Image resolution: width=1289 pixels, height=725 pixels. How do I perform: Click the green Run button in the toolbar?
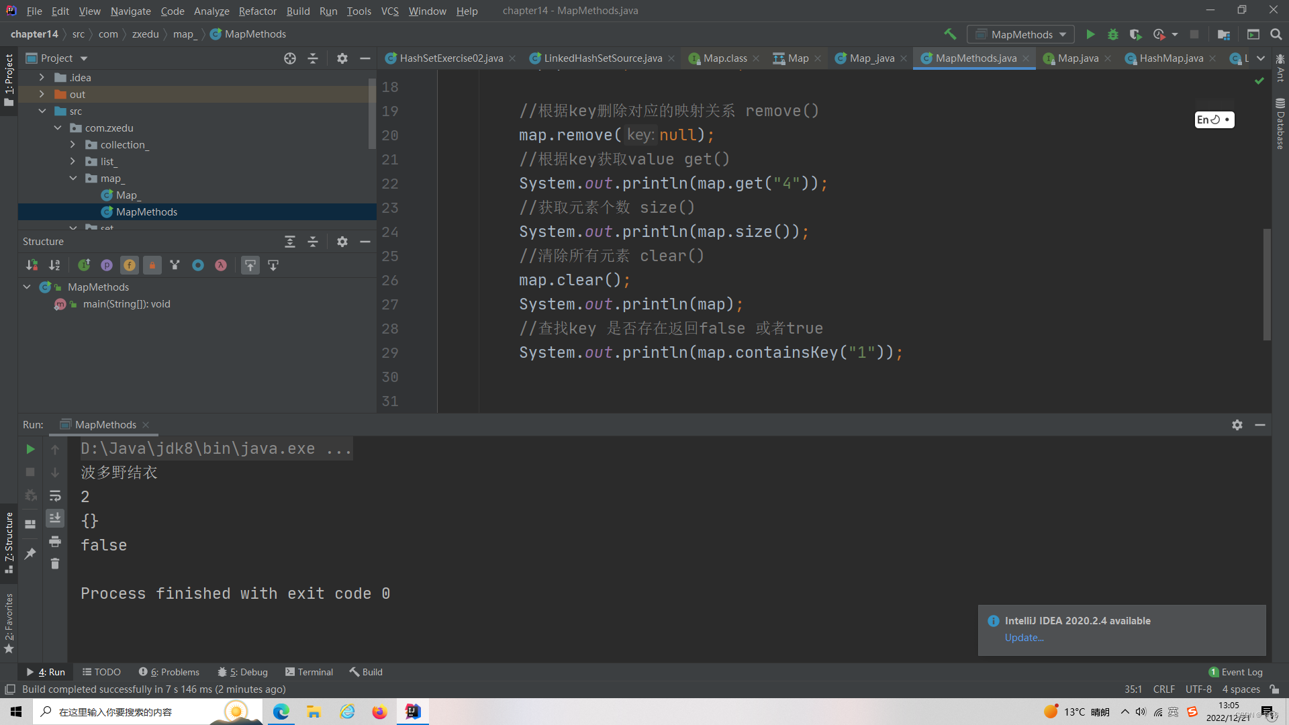(x=1090, y=34)
